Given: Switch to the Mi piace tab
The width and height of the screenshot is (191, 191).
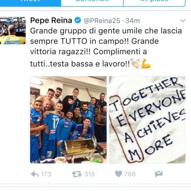Looking at the screenshot, I should 154,2.
